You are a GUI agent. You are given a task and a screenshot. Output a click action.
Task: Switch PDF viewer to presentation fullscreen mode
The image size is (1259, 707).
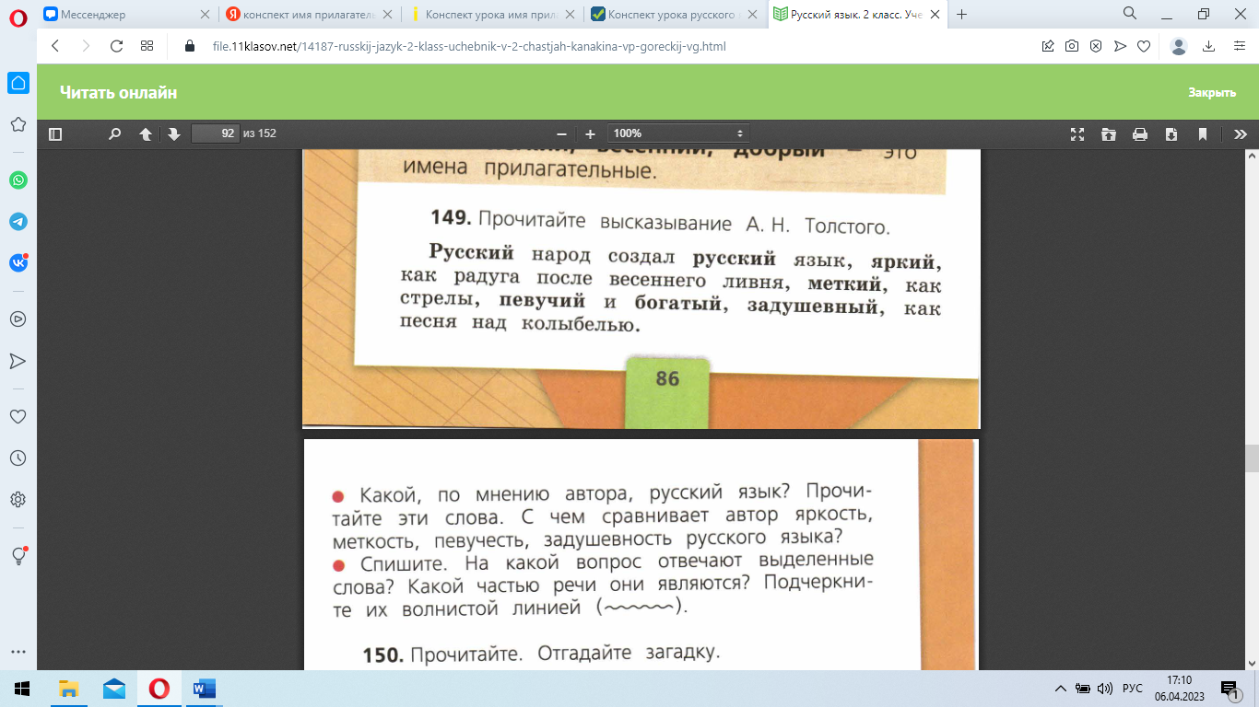point(1077,134)
